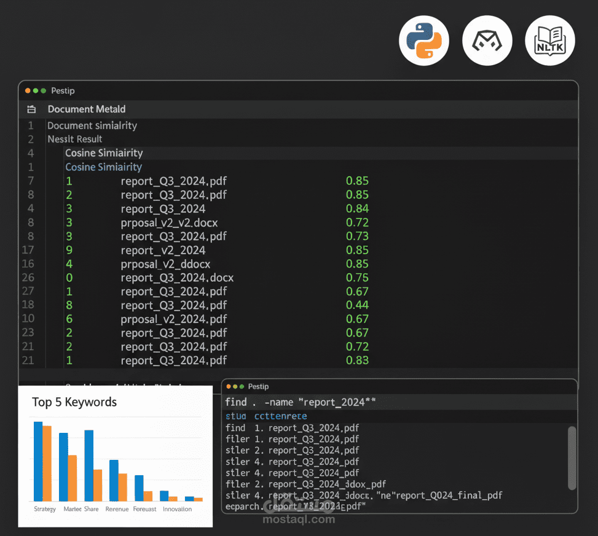
Task: Click the Python logo icon
Action: tap(423, 41)
